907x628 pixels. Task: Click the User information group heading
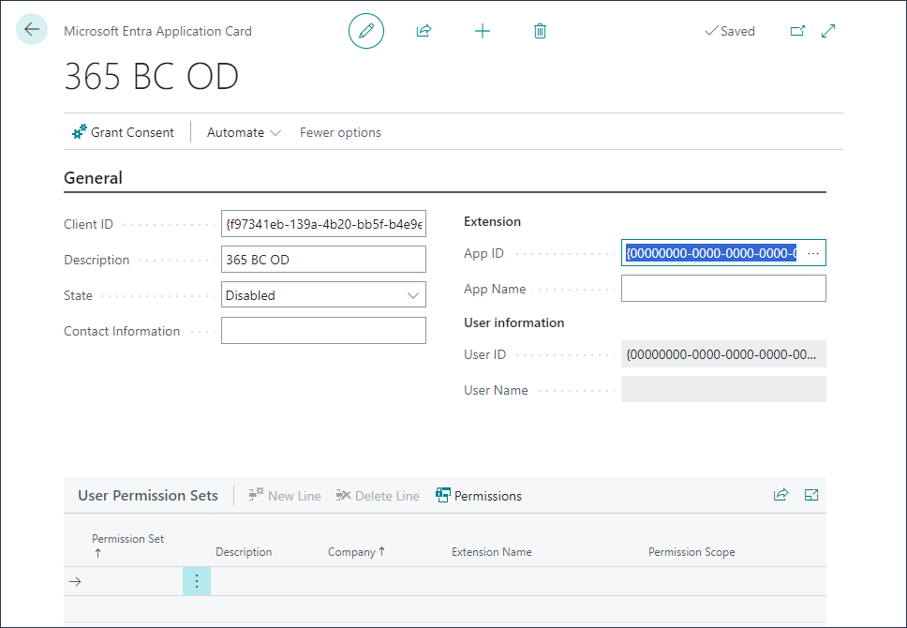[x=514, y=323]
